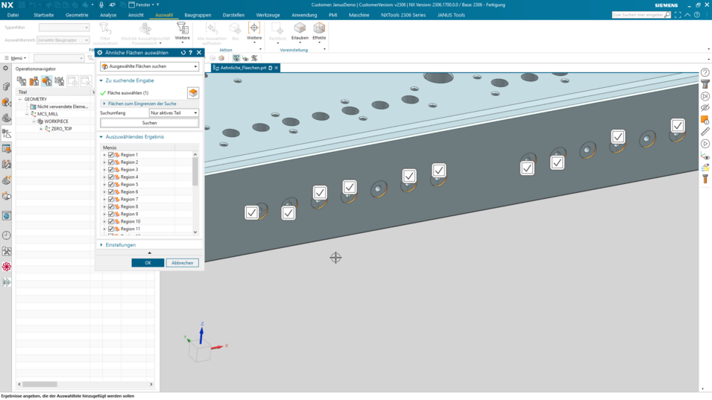Click the microphone icon in title bar
Screen dimensions: 712x400
point(101,4)
